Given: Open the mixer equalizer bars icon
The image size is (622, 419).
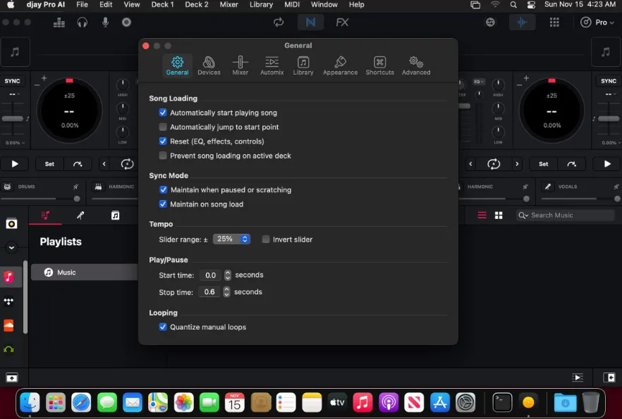Looking at the screenshot, I should [x=59, y=23].
